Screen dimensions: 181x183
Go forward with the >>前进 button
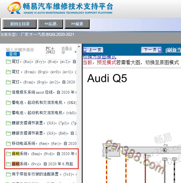(77, 24)
